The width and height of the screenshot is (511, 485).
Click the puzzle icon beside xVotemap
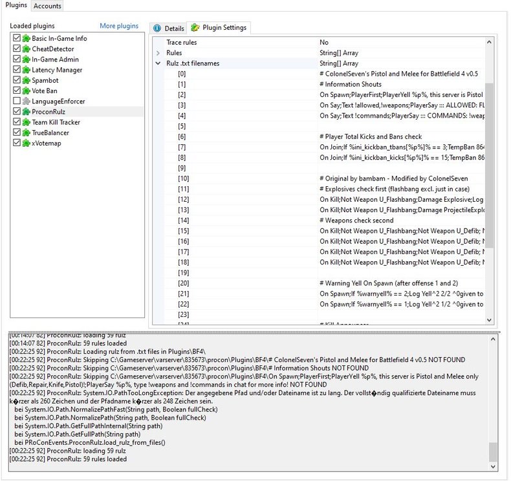point(27,144)
